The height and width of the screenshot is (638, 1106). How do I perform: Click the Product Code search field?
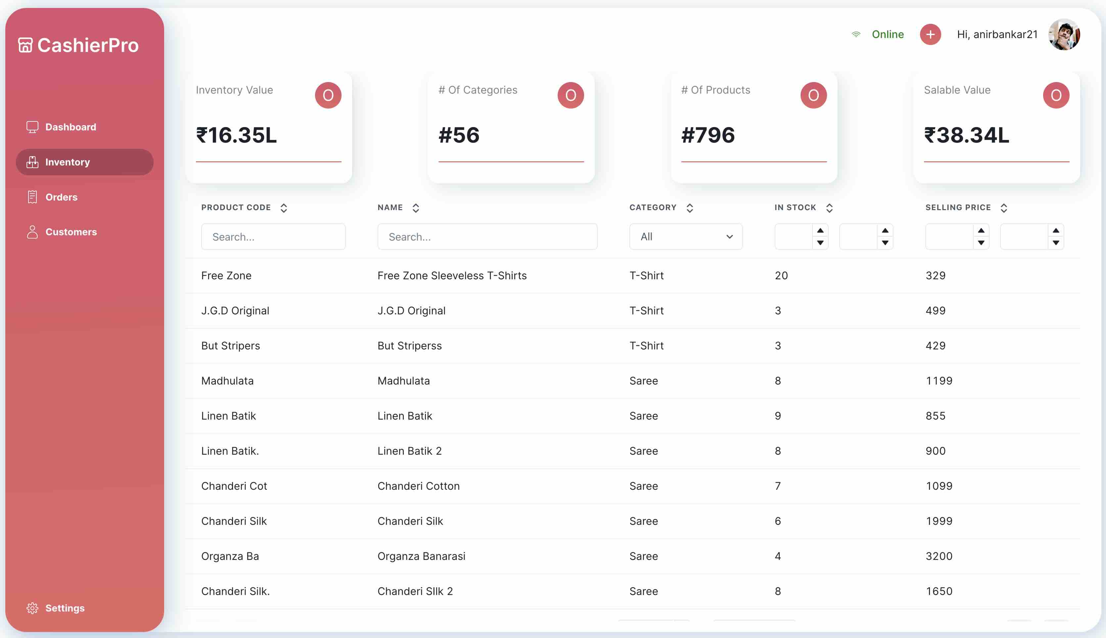point(273,237)
